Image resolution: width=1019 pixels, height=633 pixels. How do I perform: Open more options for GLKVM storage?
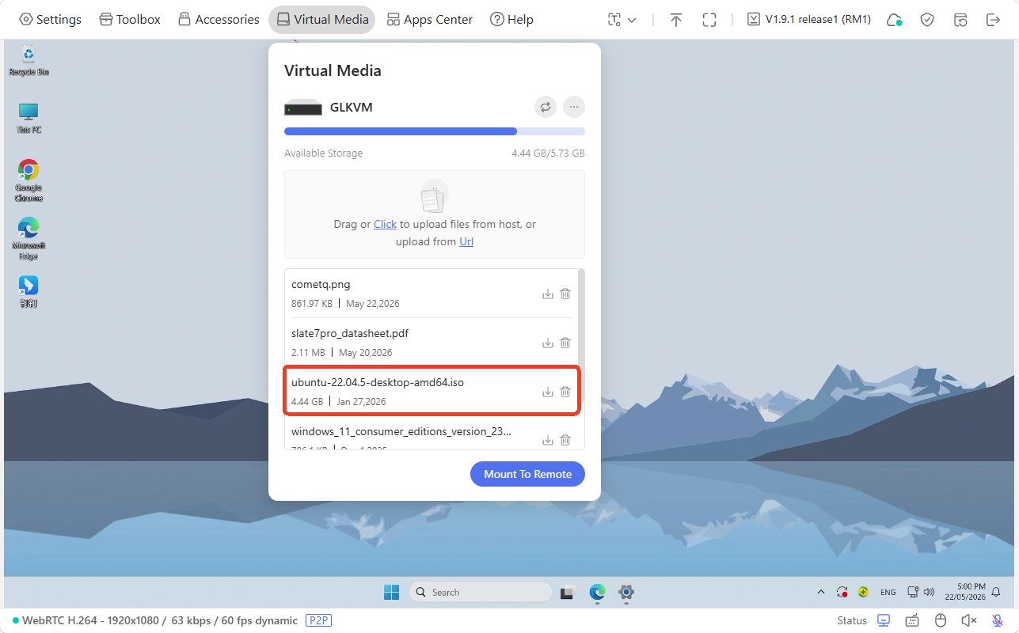tap(574, 107)
